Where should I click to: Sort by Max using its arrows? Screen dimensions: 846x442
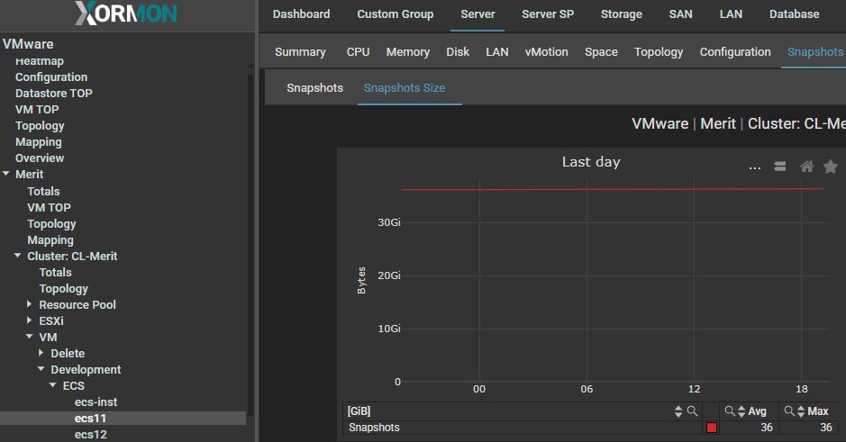[801, 411]
